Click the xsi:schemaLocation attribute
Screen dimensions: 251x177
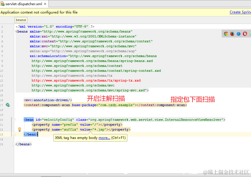(48, 56)
